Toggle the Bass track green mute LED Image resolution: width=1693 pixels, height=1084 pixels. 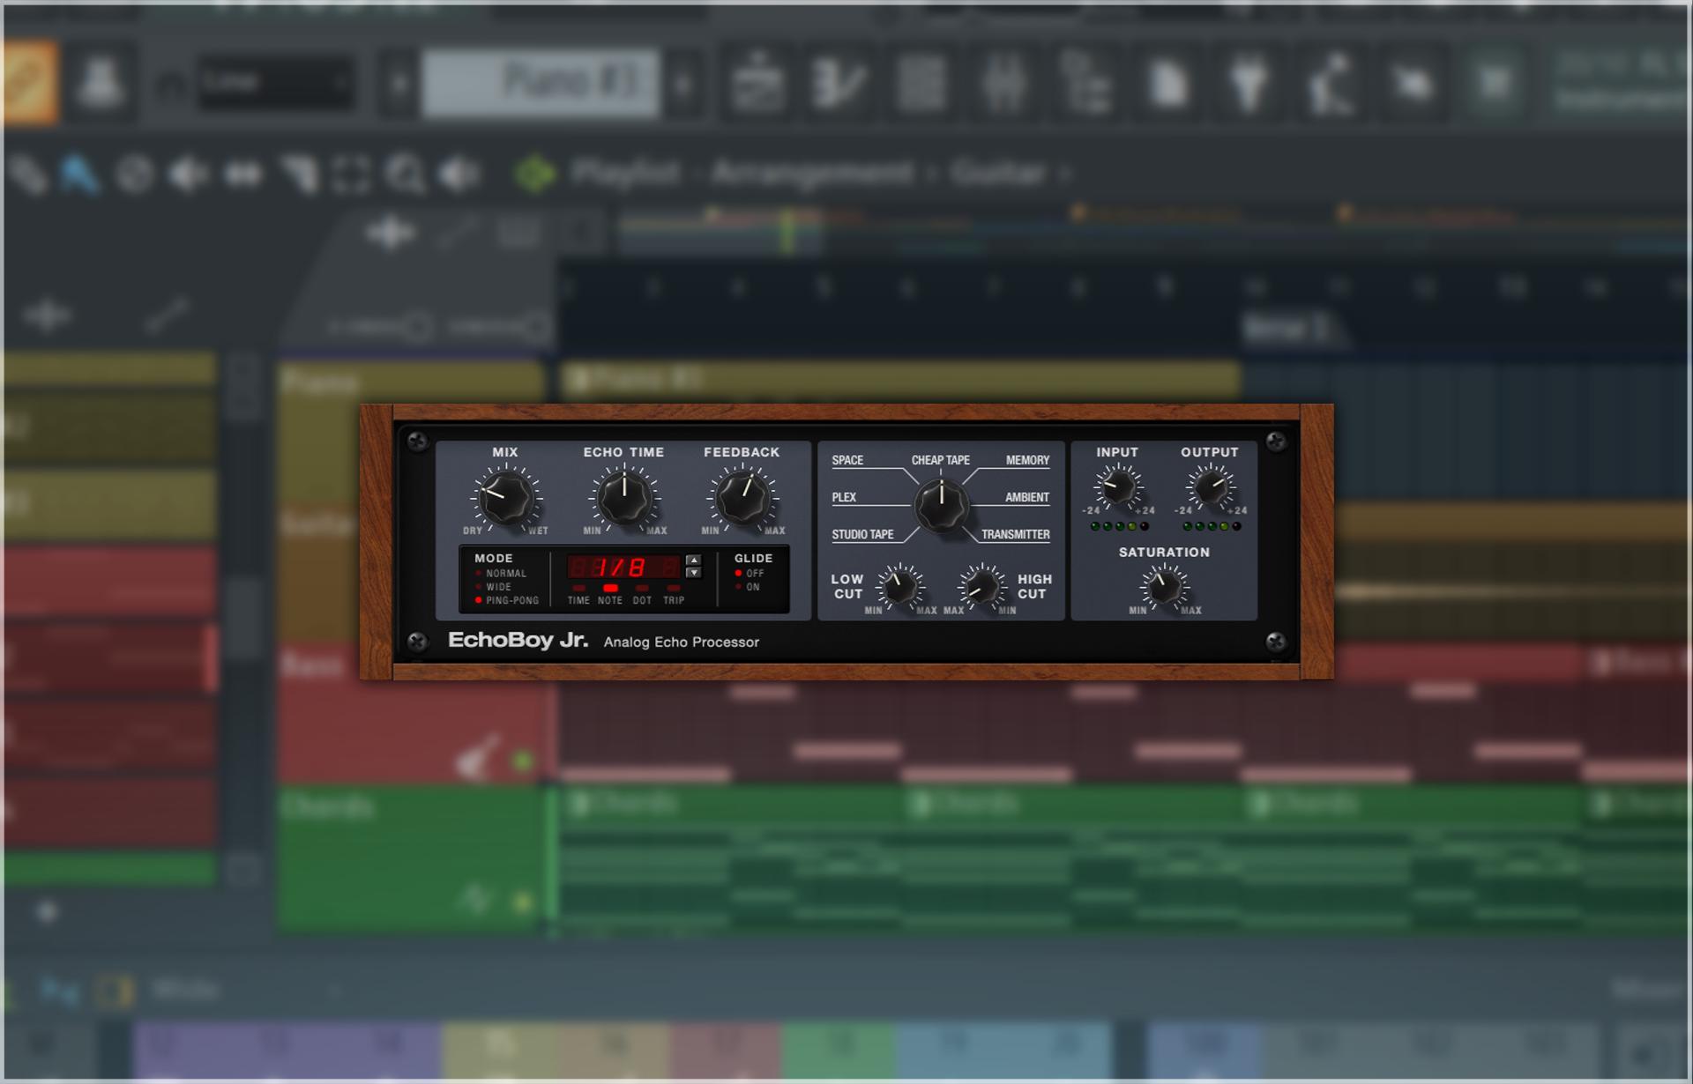(523, 760)
